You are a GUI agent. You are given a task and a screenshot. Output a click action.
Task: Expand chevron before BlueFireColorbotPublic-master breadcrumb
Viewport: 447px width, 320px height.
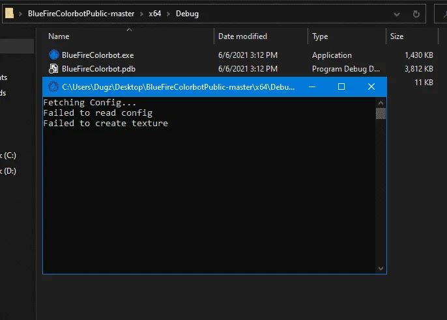21,14
